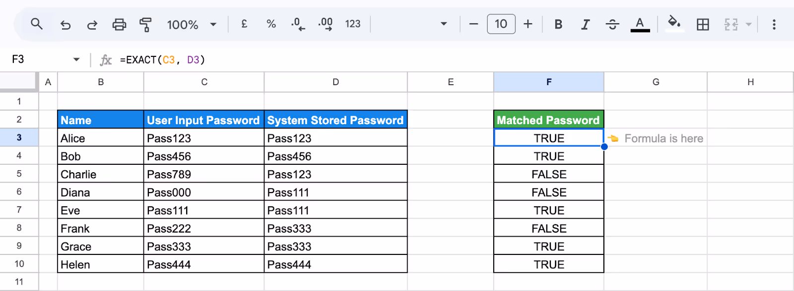Select Eve's user input Pass111 cell
Viewport: 794px width, 291px height.
coord(204,210)
